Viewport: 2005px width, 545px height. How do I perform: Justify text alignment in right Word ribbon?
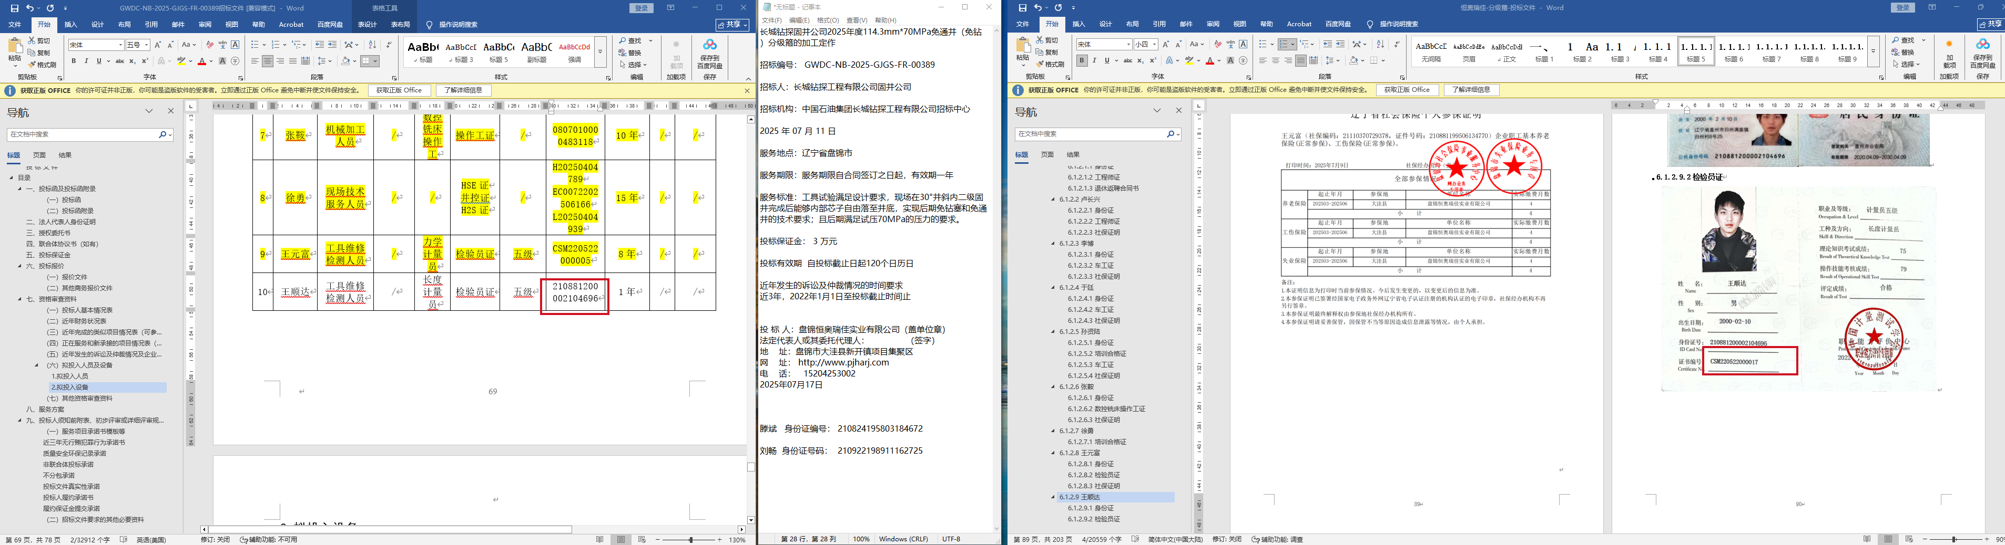point(1300,60)
